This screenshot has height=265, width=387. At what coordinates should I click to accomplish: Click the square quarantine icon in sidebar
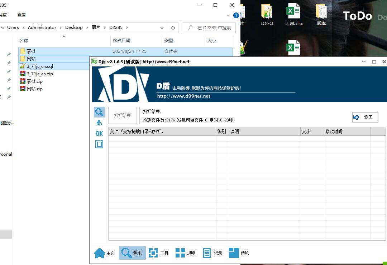point(99,144)
